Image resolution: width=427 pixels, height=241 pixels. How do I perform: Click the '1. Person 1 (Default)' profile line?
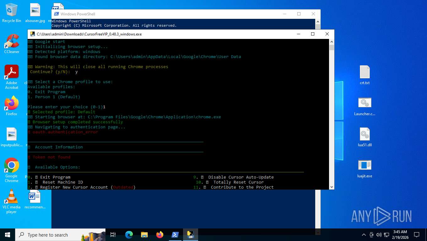(x=54, y=97)
